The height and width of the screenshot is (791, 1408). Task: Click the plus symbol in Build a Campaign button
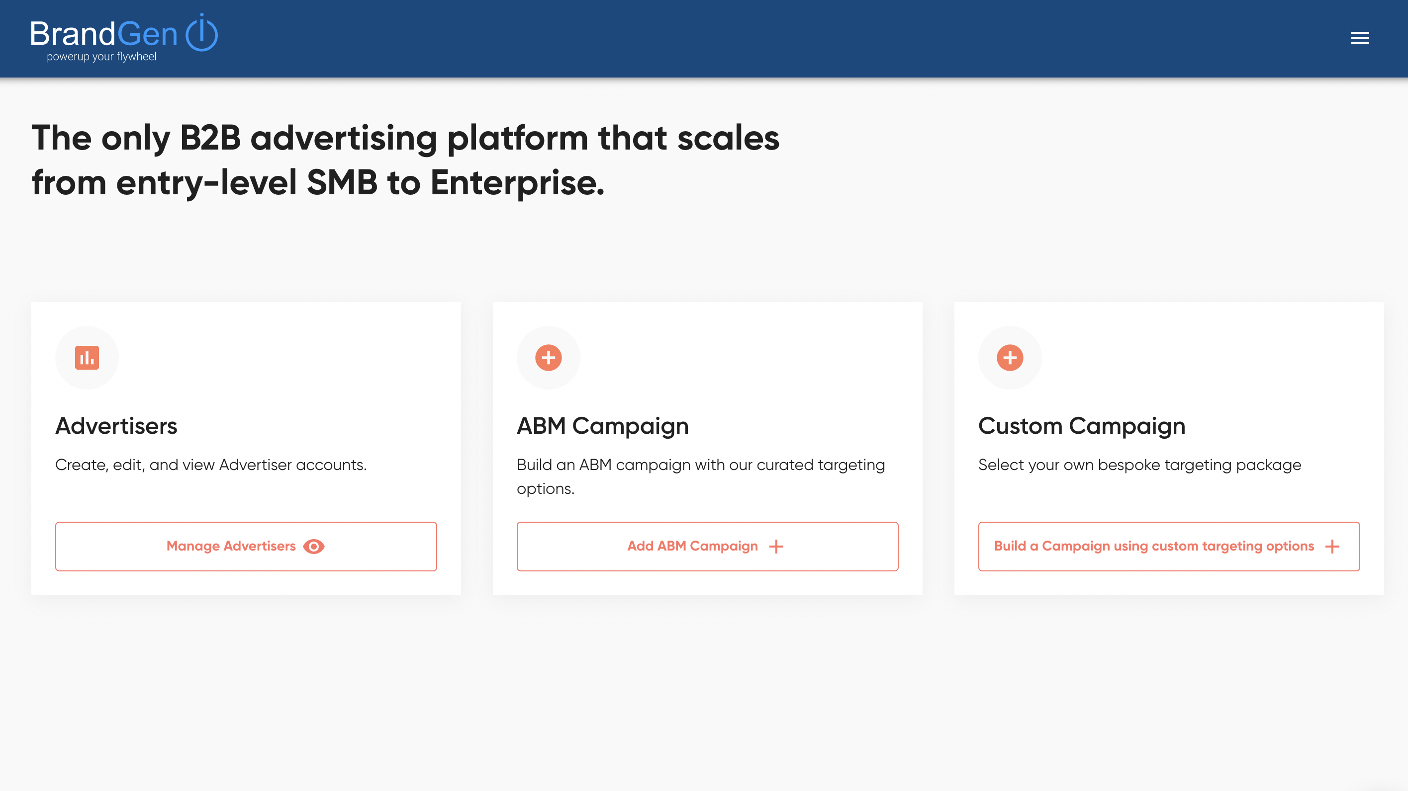pyautogui.click(x=1332, y=546)
